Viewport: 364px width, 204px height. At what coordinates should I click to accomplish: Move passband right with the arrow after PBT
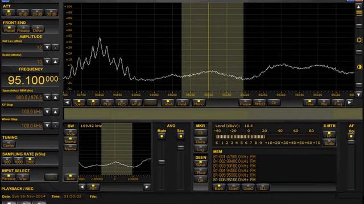[x=147, y=187]
